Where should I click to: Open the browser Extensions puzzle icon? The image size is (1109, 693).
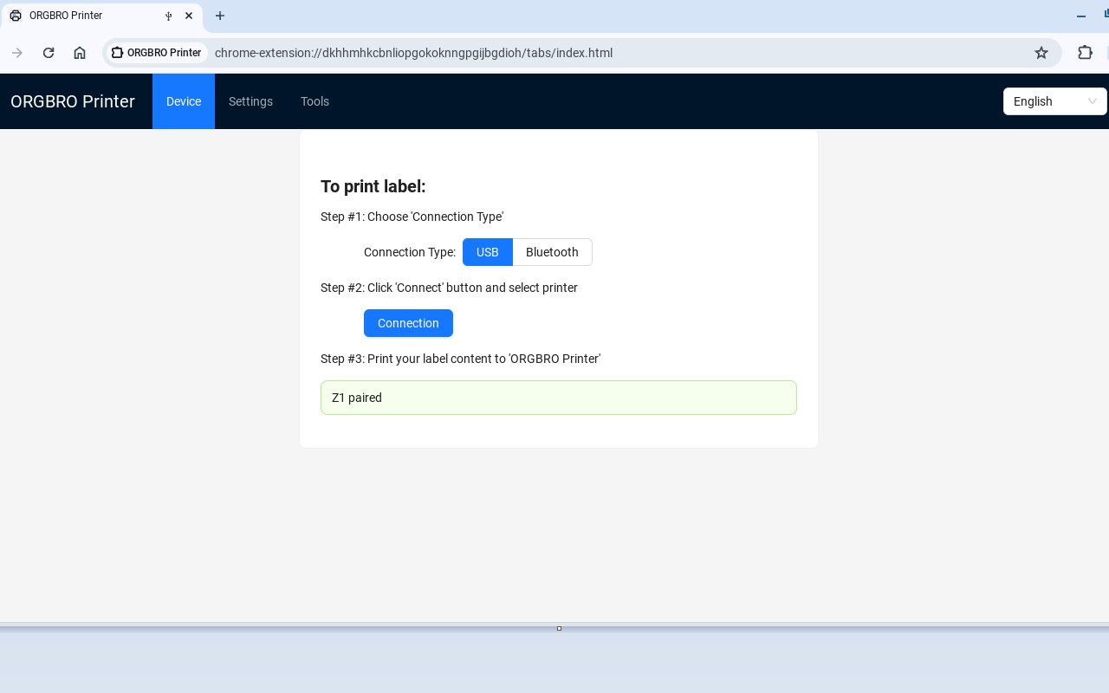pos(1085,53)
